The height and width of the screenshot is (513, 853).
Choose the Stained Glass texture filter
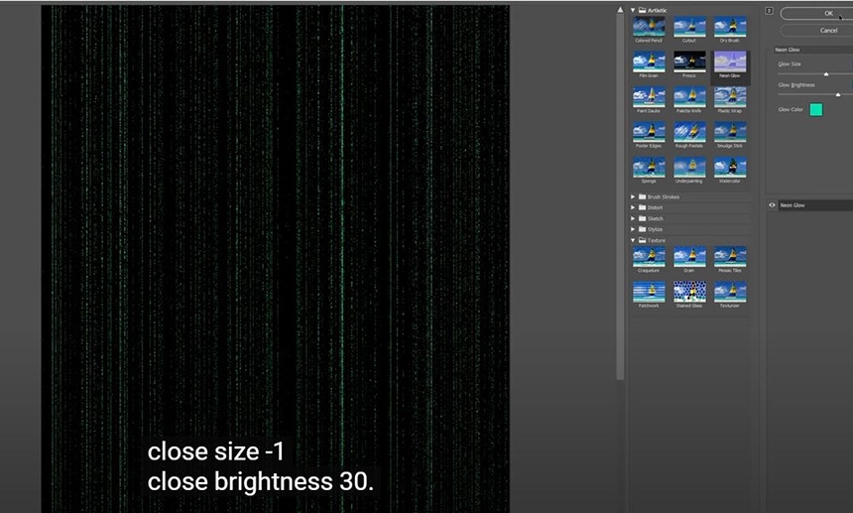(x=689, y=292)
